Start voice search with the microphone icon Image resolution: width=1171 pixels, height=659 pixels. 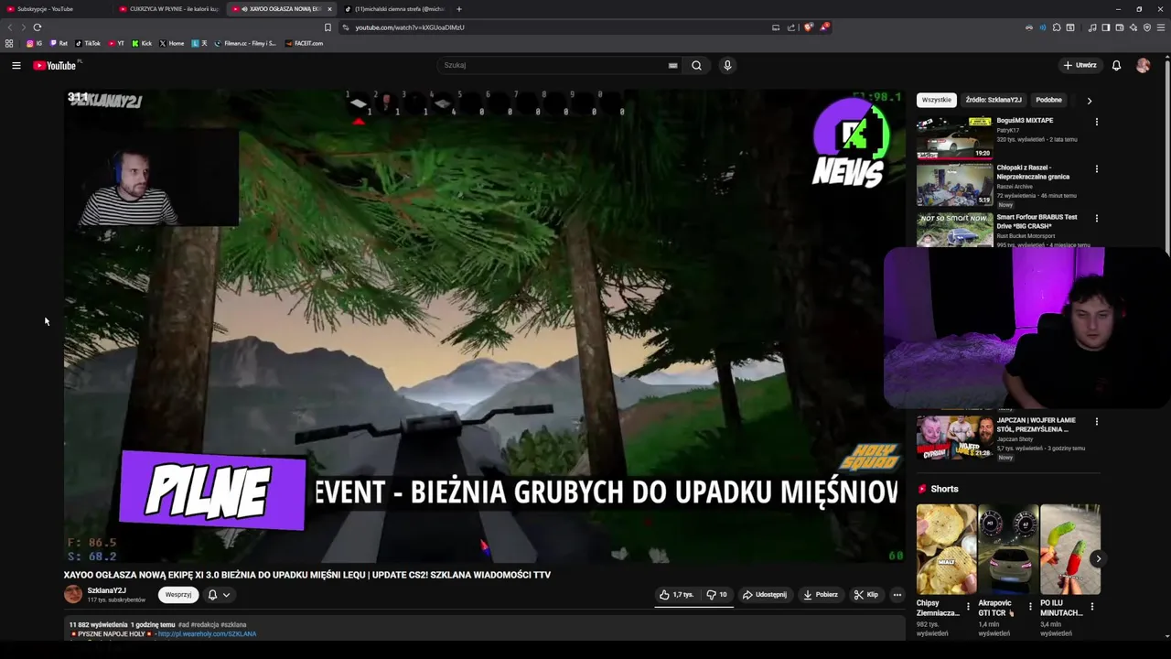click(x=727, y=65)
